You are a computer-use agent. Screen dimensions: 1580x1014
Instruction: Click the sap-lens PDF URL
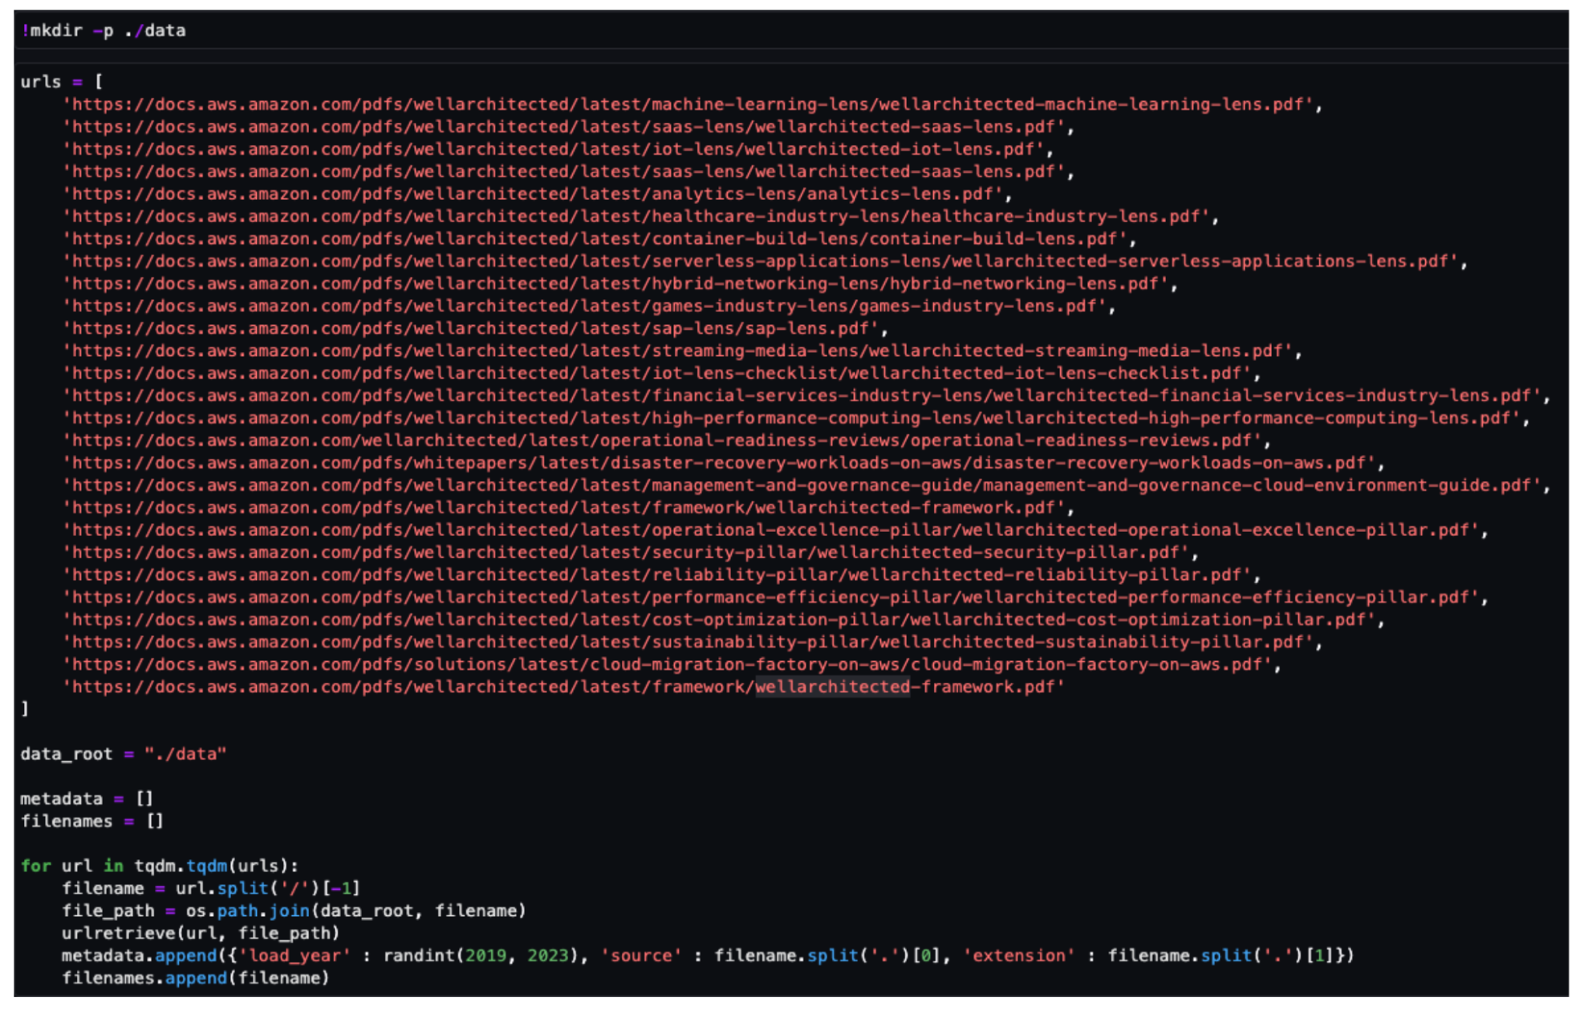[473, 329]
